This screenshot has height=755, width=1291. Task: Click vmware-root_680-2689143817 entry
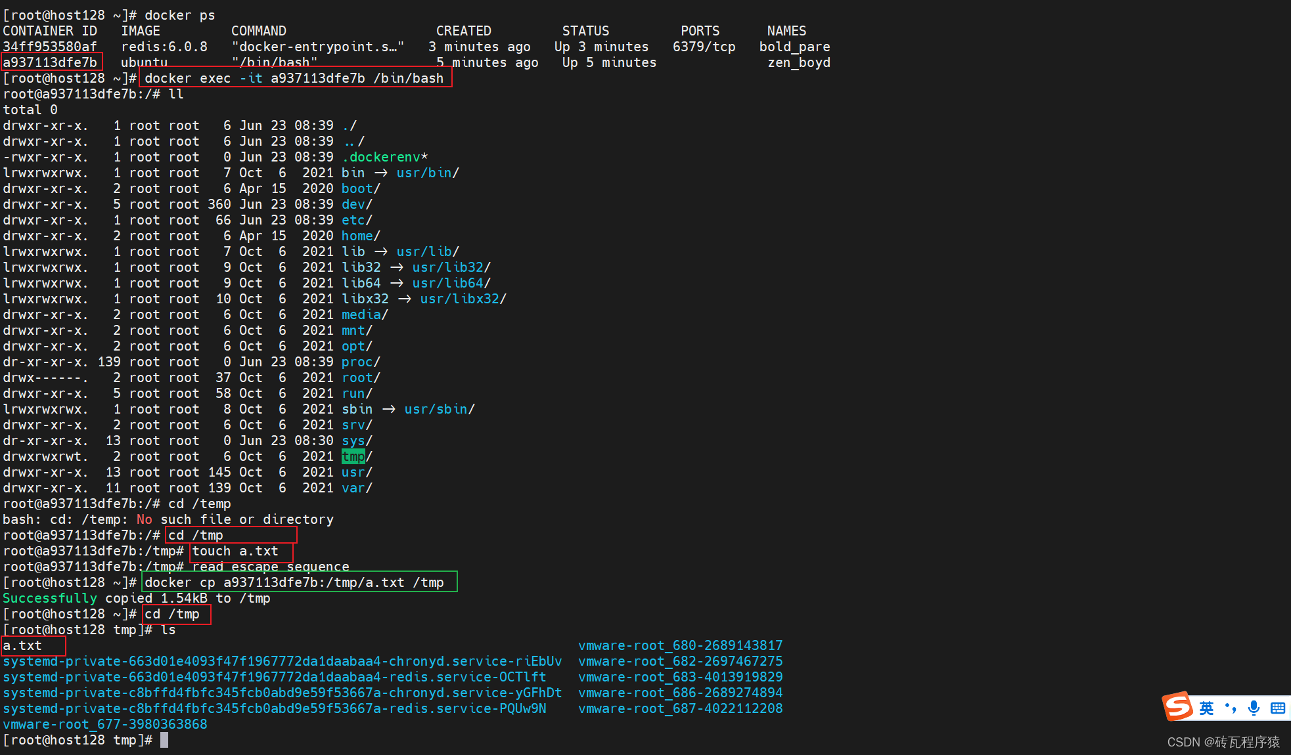point(681,645)
